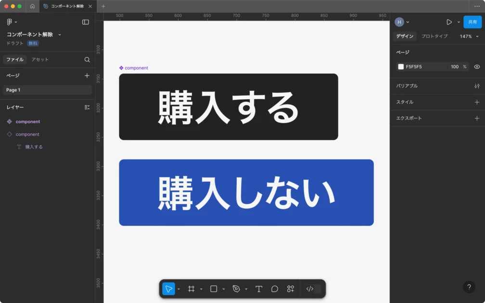Select the Comment tool

pos(275,289)
